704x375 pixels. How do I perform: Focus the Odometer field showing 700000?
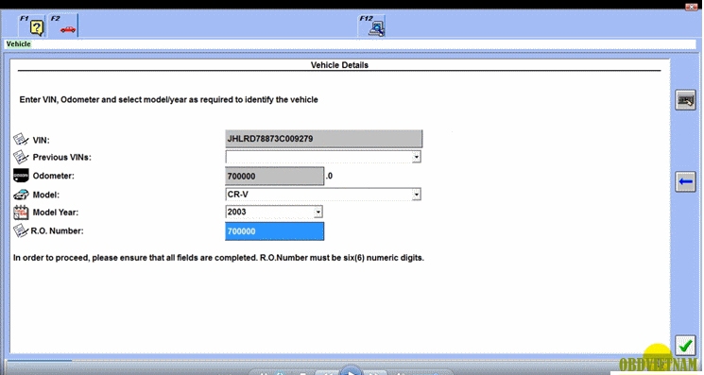pyautogui.click(x=274, y=176)
